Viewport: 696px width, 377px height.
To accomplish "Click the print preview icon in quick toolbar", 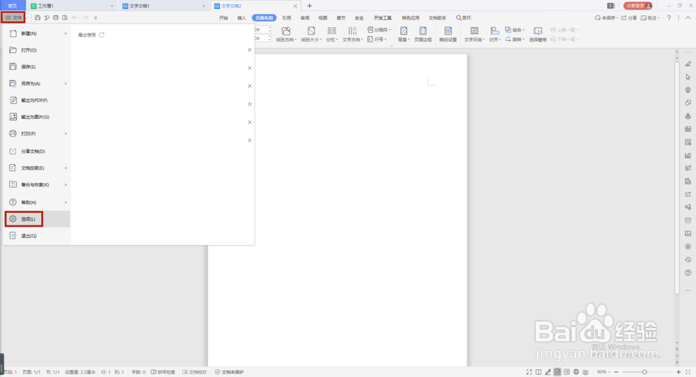I will point(65,18).
